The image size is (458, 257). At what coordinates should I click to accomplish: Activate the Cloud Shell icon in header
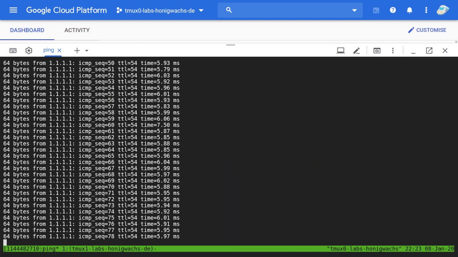(376, 10)
